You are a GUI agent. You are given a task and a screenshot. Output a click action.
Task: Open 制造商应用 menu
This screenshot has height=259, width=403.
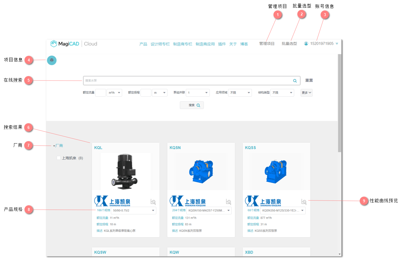pyautogui.click(x=205, y=44)
